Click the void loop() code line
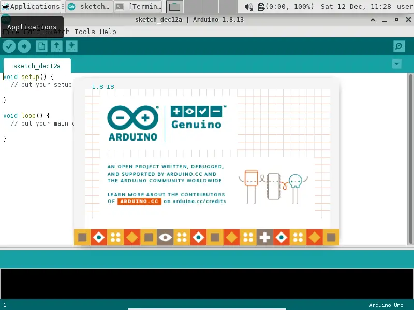Viewport: 414px width, 310px height. (27, 115)
